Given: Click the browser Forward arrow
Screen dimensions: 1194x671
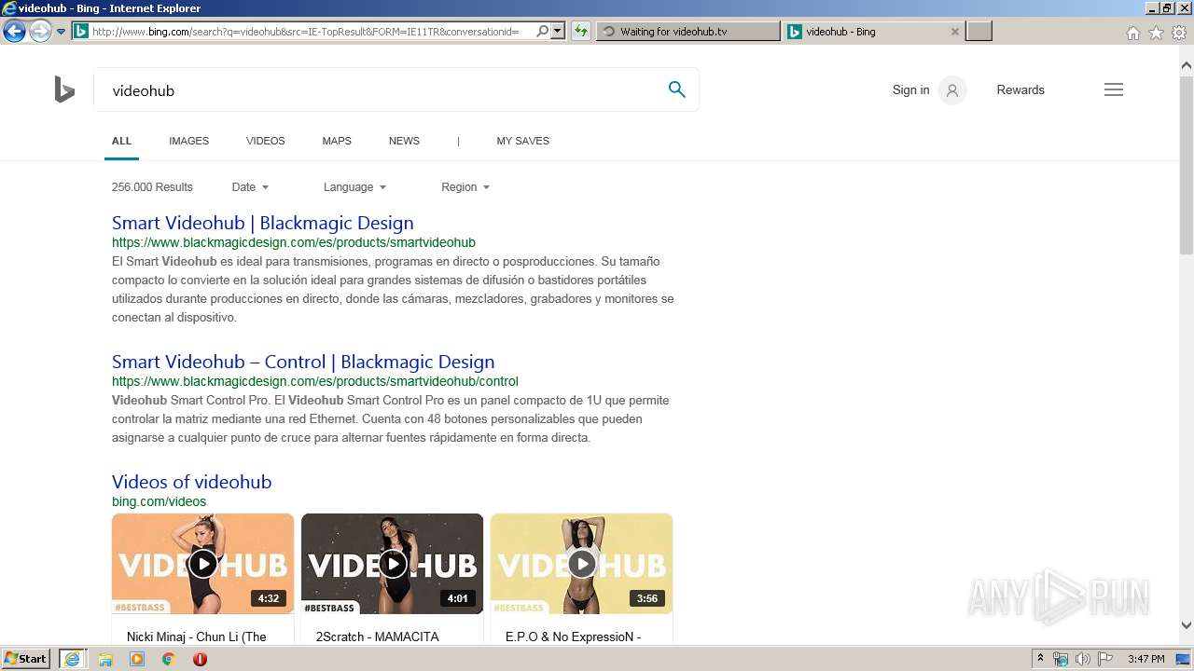Looking at the screenshot, I should pyautogui.click(x=39, y=31).
